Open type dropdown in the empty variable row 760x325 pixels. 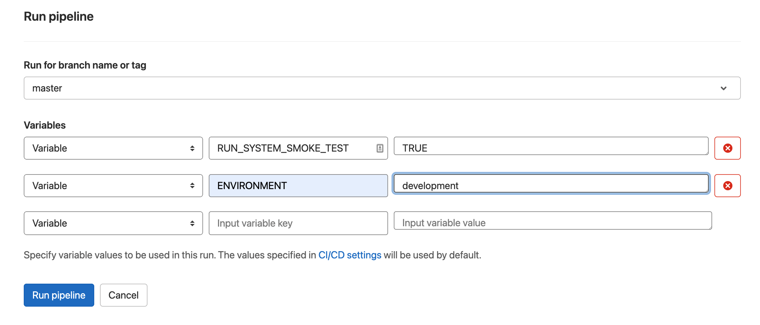coord(113,223)
